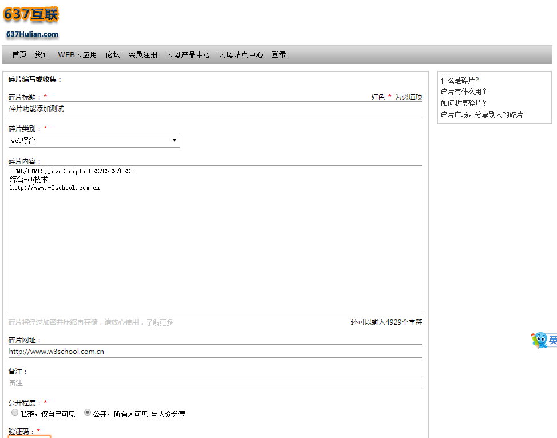This screenshot has width=557, height=438.
Task: Click the 备注 input field
Action: 215,382
